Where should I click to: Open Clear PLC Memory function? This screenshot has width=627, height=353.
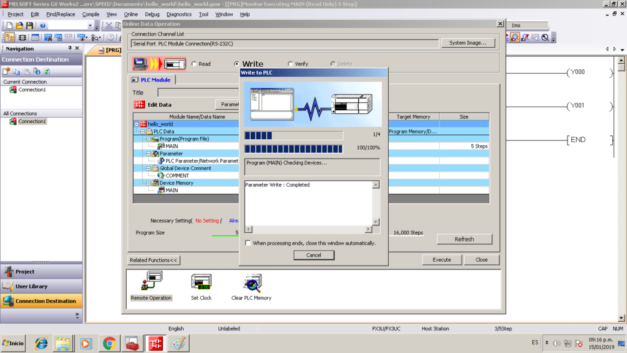[251, 287]
